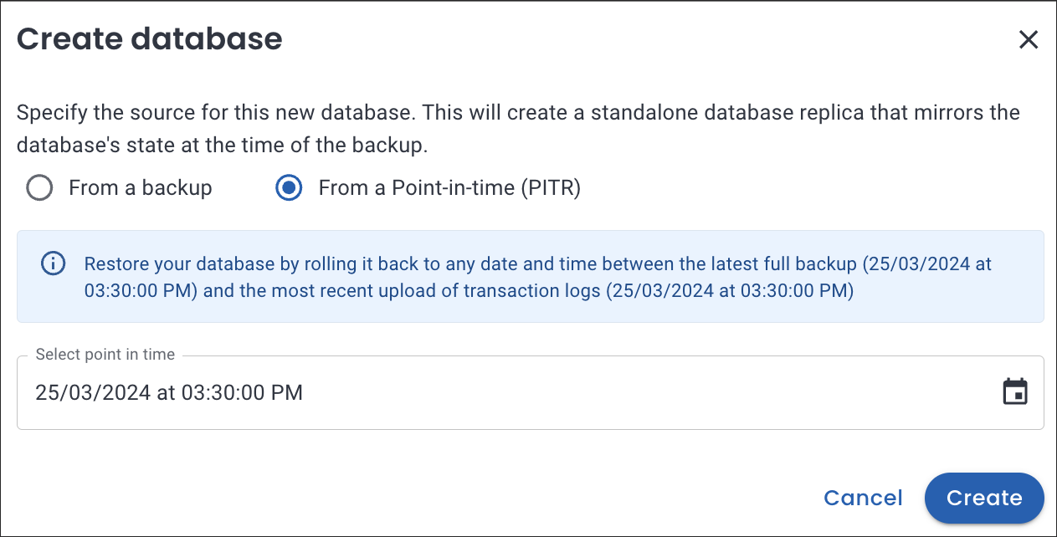Click the Create database heading

coord(150,39)
